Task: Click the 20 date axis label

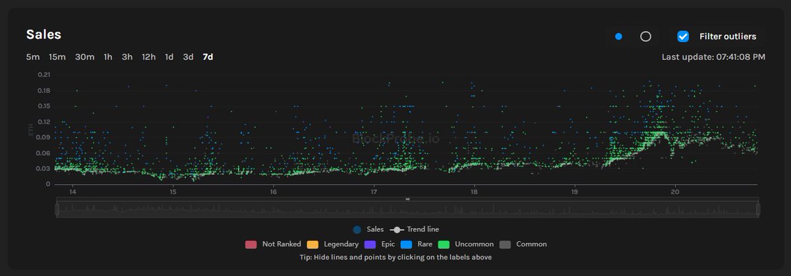Action: click(x=675, y=192)
